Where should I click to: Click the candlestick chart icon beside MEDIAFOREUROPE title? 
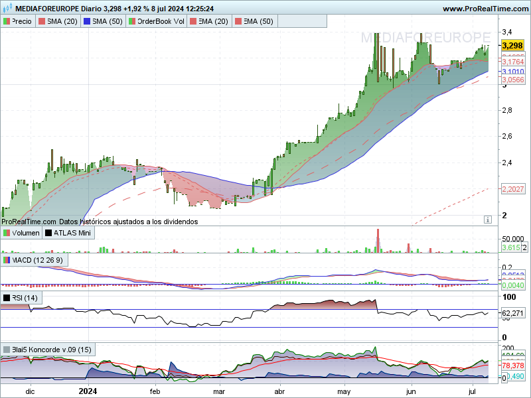(x=7, y=7)
